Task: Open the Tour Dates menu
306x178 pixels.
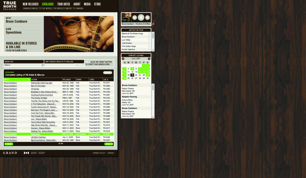Action: 63,4
